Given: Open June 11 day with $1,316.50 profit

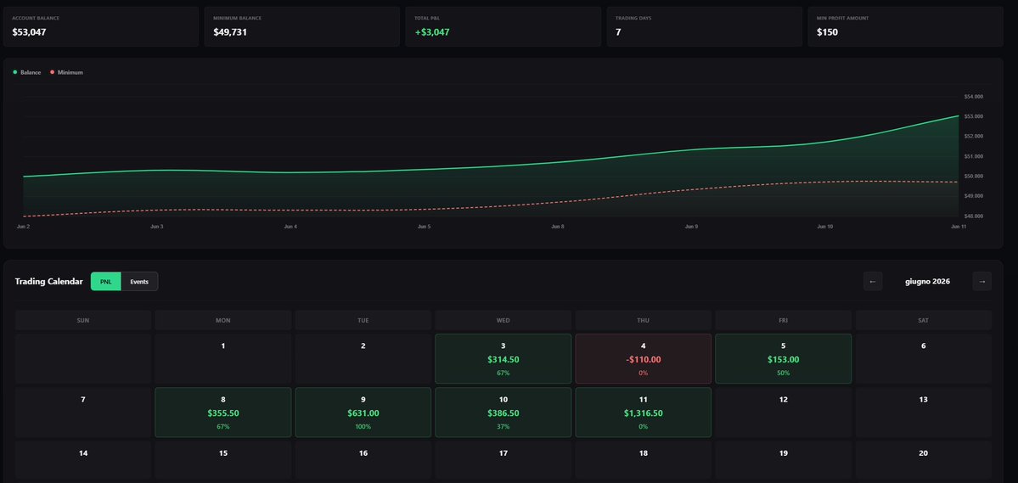Looking at the screenshot, I should (644, 413).
